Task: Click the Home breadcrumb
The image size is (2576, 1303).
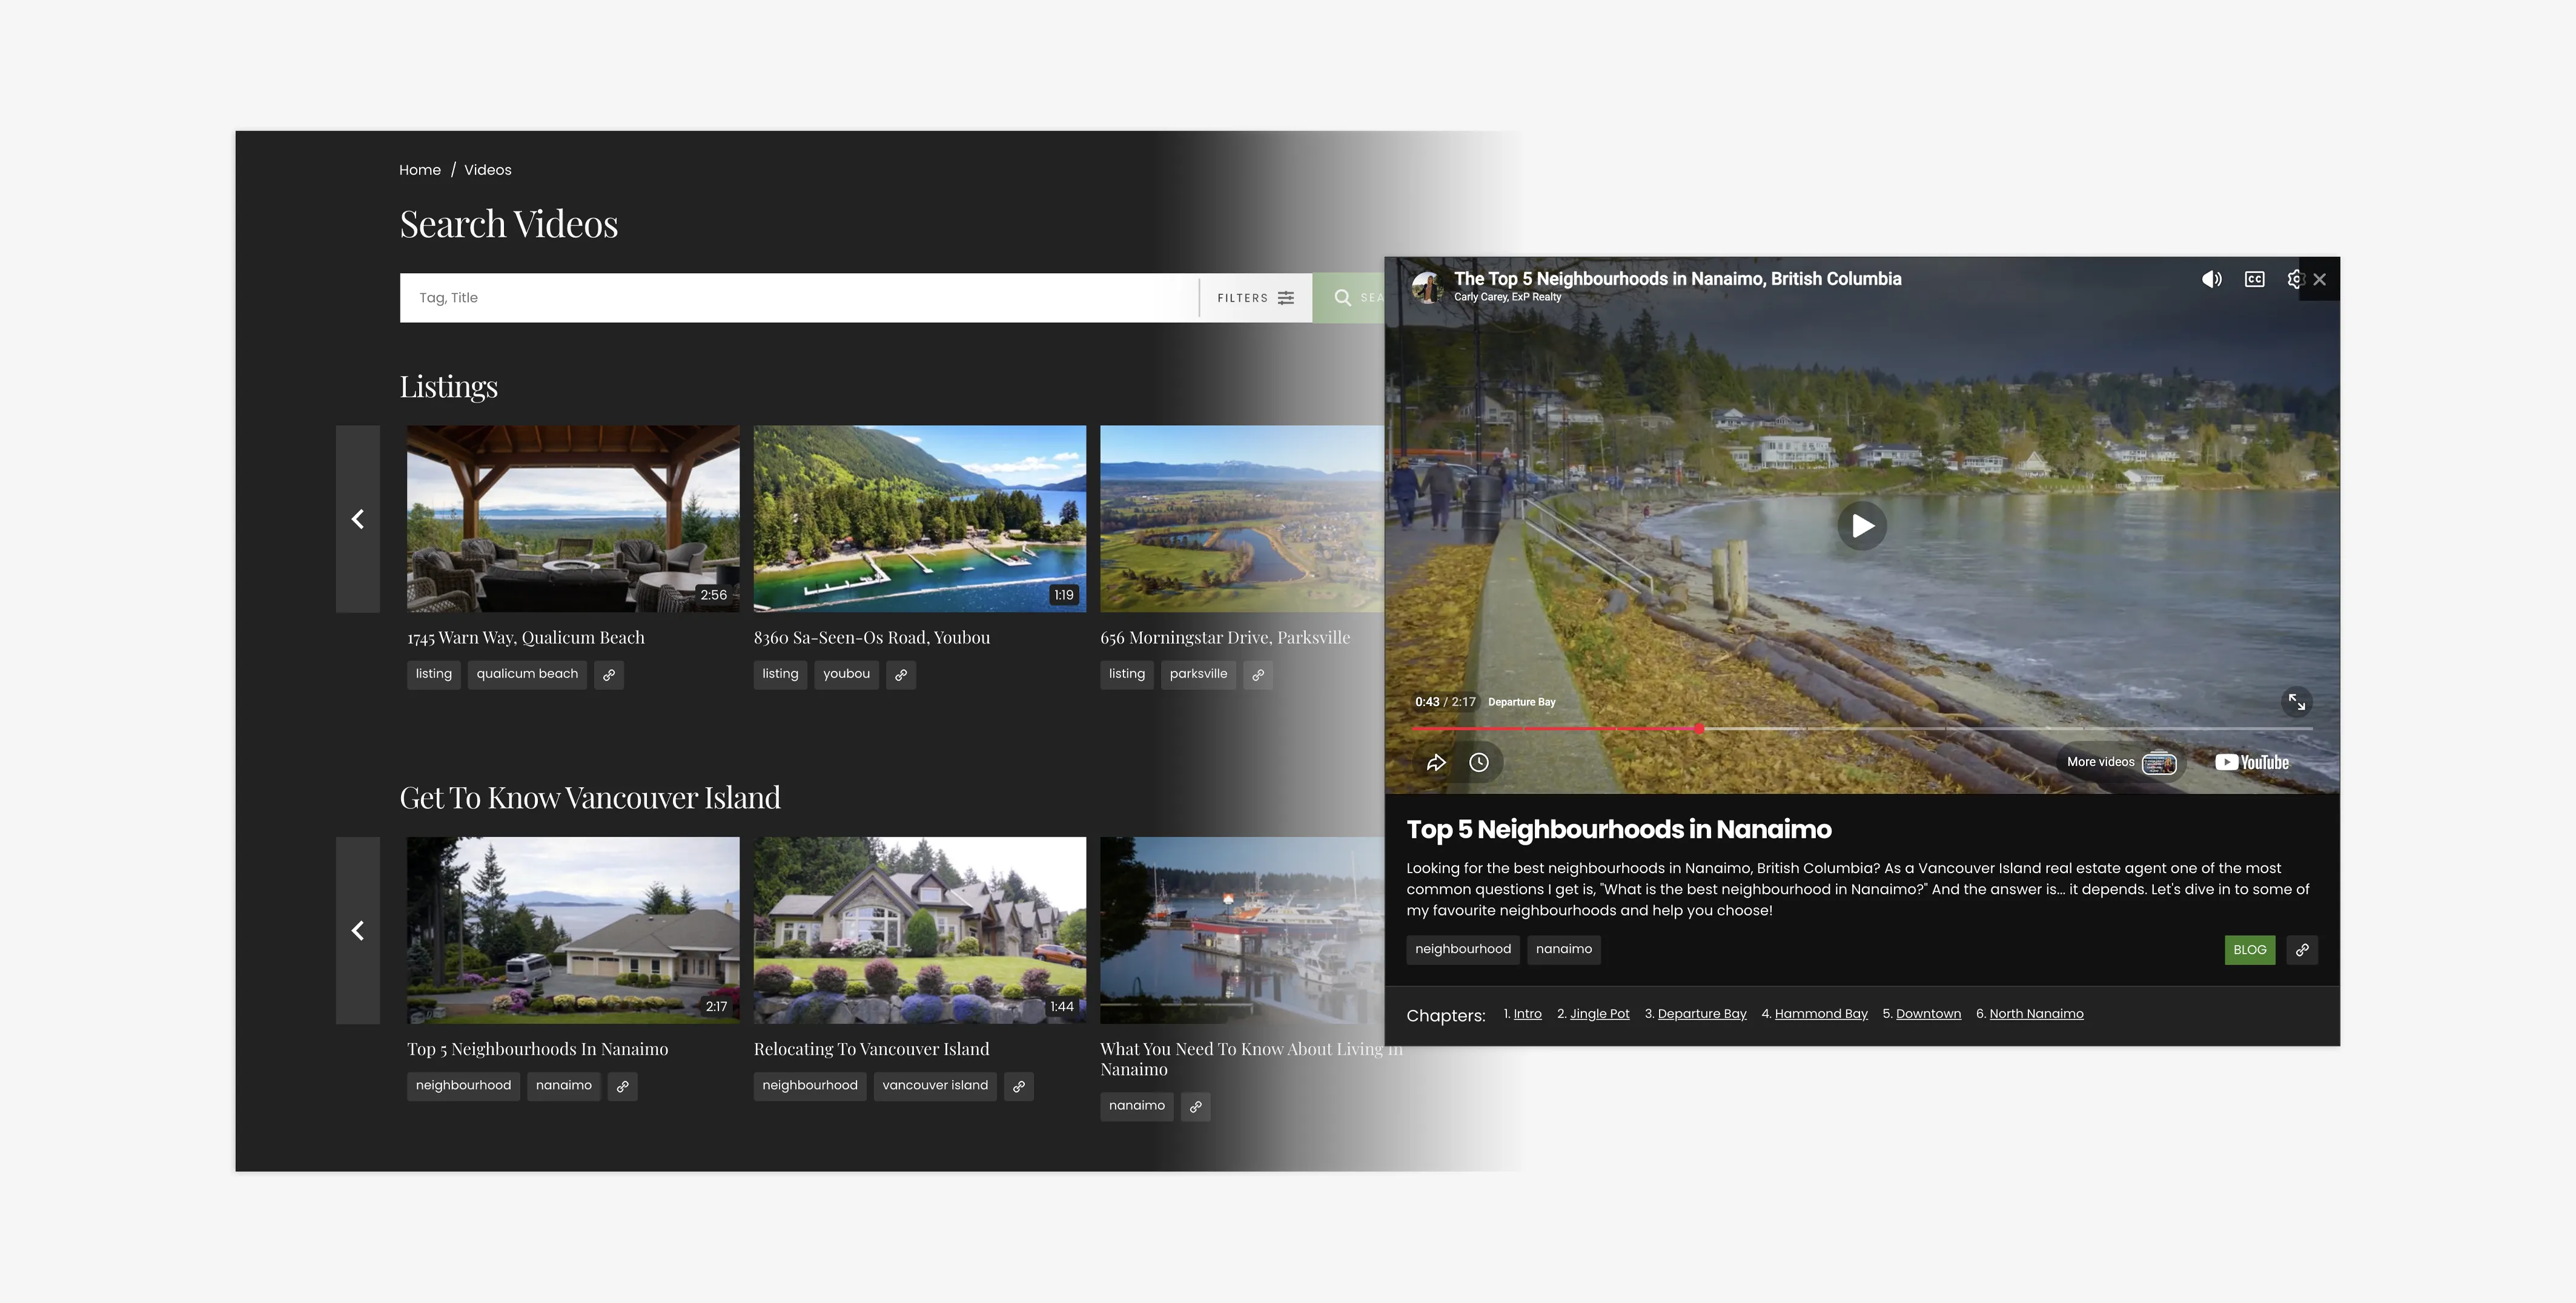Action: (x=420, y=170)
